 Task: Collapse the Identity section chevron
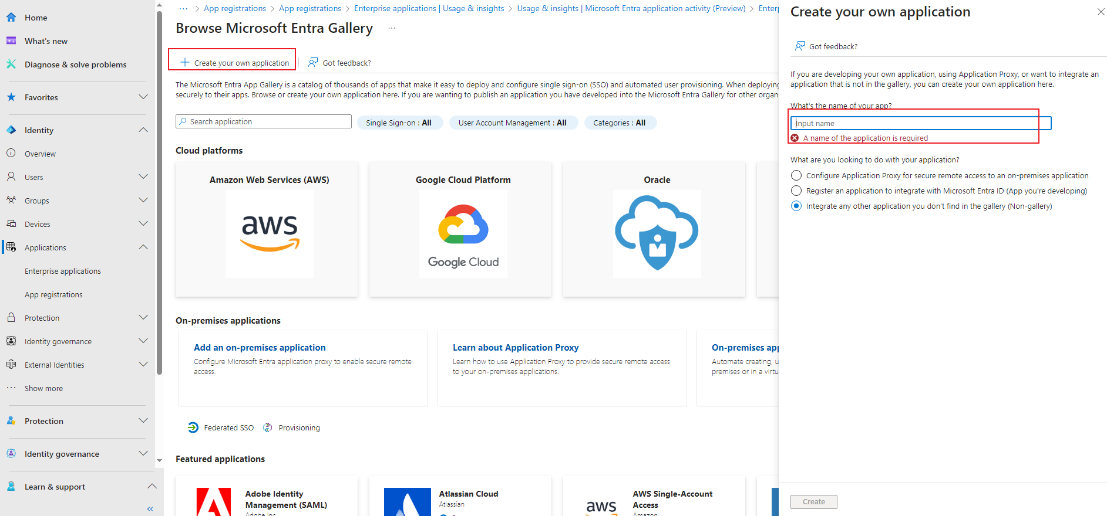[143, 130]
